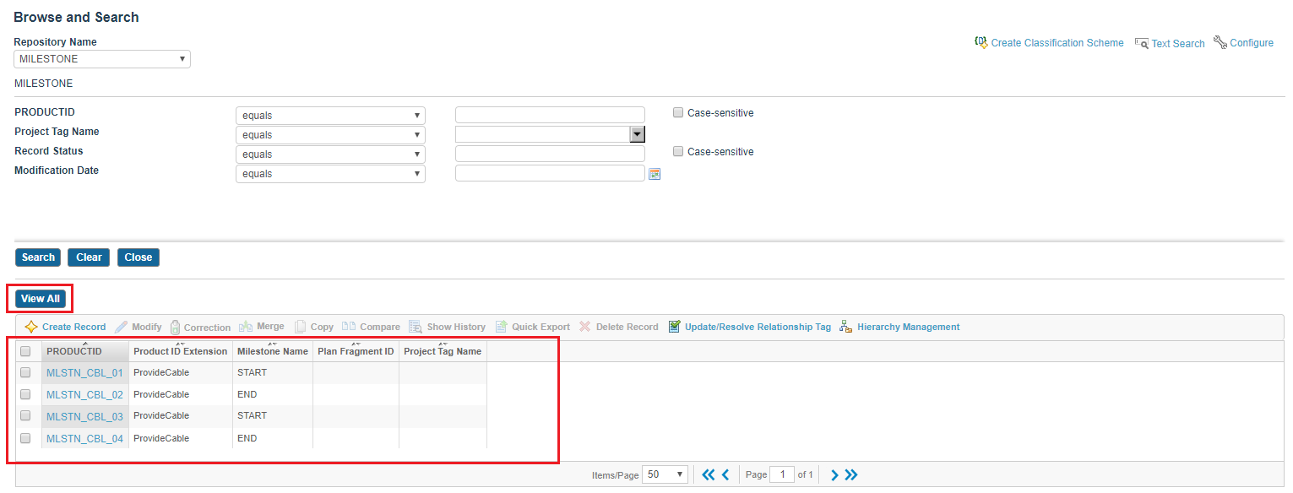Click the Search button
This screenshot has height=493, width=1293.
[38, 257]
